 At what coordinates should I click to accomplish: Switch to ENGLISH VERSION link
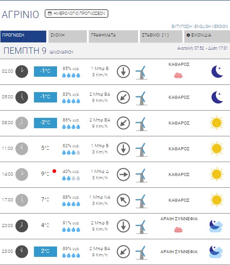click(211, 26)
